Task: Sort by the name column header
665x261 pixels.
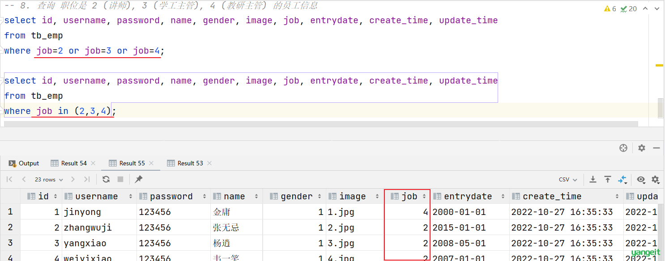Action: pos(236,196)
